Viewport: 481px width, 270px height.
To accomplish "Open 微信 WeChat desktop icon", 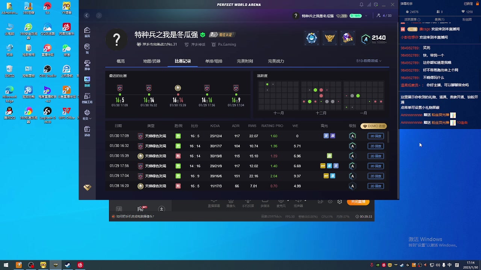I will click(x=67, y=50).
